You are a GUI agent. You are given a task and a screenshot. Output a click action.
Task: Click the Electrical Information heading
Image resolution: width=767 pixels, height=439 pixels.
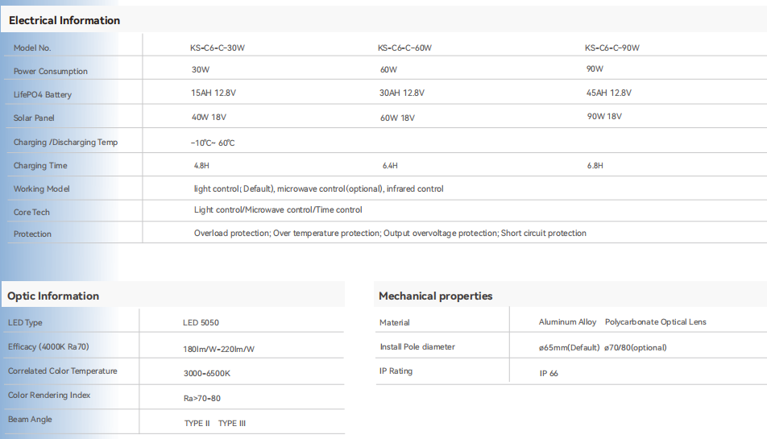point(64,20)
